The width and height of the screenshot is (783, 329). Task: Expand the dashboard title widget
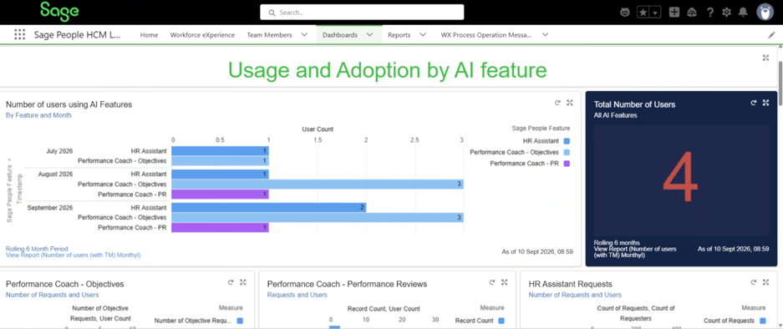coord(765,58)
